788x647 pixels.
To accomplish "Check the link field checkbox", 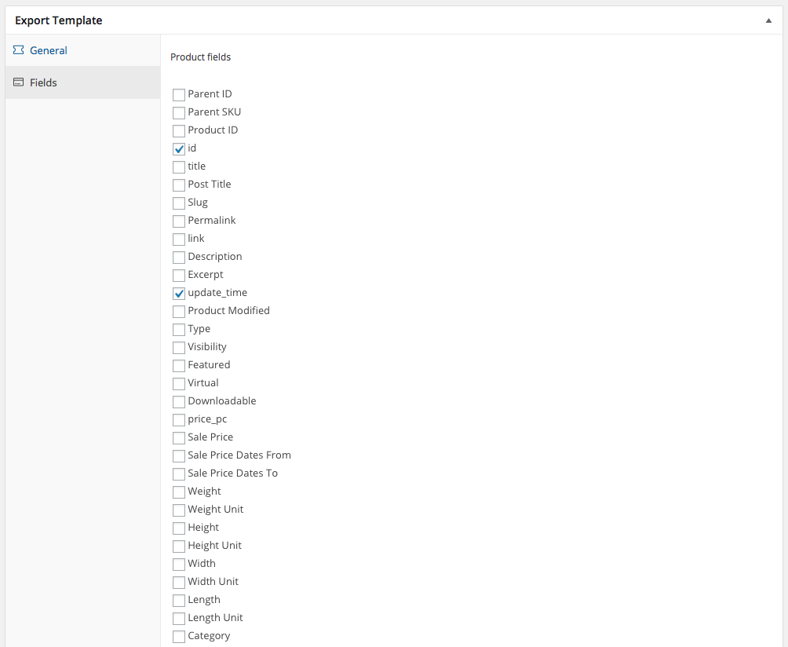I will [179, 239].
